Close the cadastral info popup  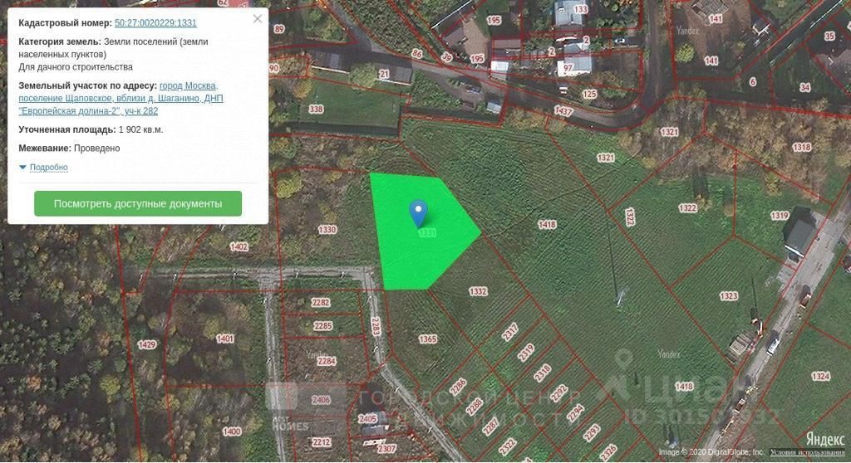click(x=258, y=19)
